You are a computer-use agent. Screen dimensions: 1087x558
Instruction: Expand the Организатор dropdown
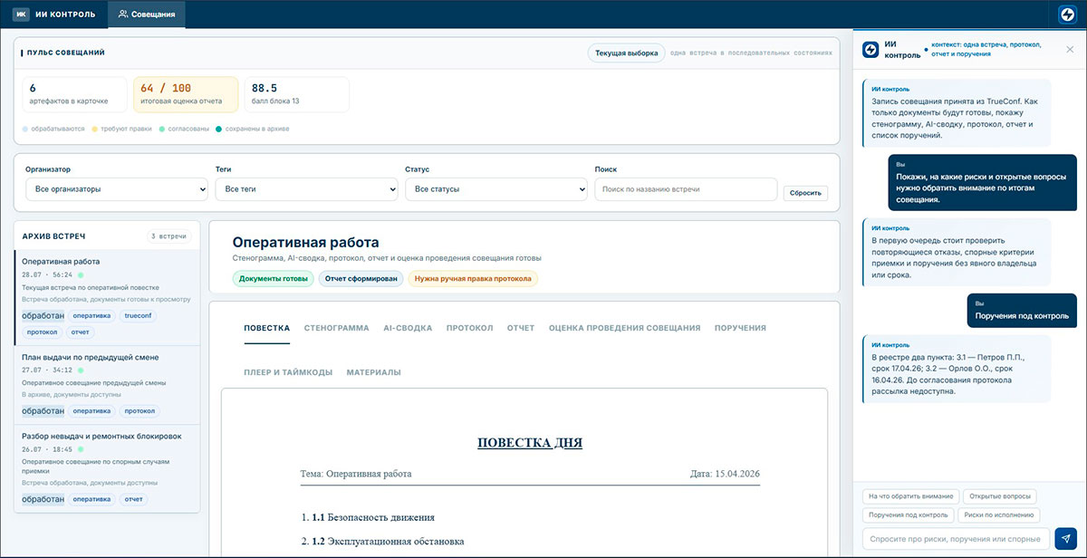point(117,189)
